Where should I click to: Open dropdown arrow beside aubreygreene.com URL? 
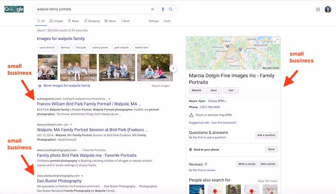[x=110, y=99]
